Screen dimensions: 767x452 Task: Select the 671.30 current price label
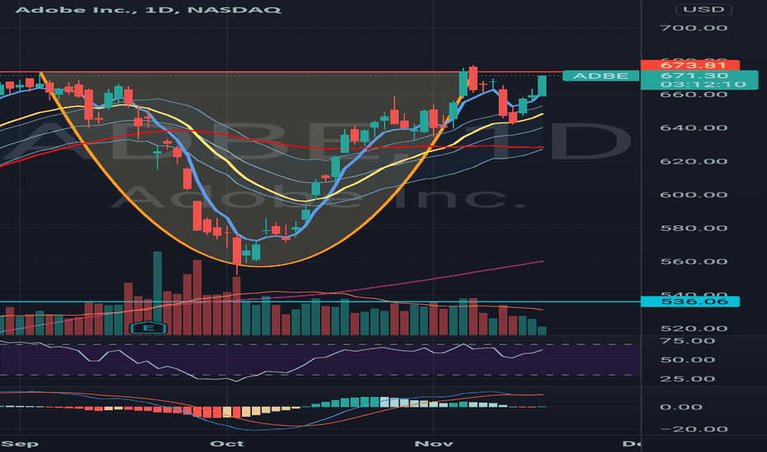(x=694, y=76)
